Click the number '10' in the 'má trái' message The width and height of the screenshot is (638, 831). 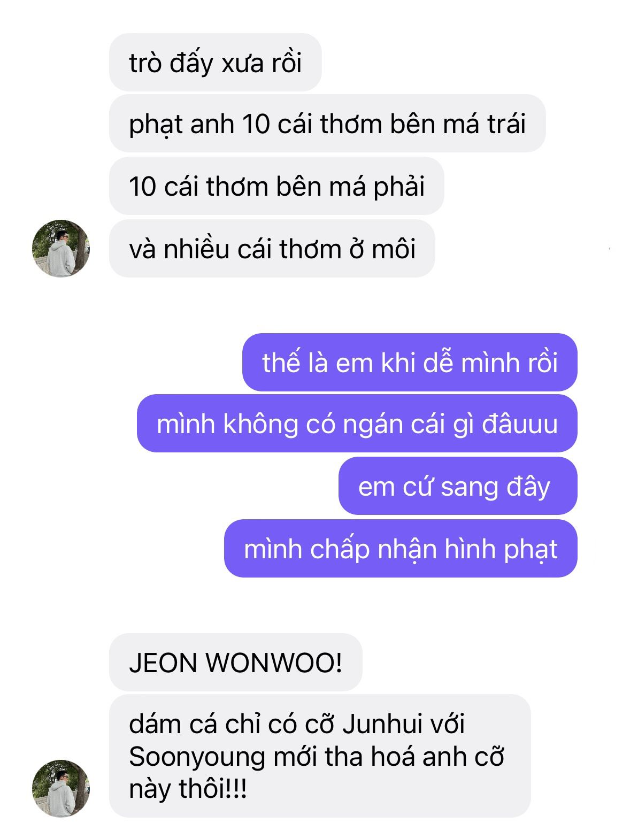click(x=256, y=125)
